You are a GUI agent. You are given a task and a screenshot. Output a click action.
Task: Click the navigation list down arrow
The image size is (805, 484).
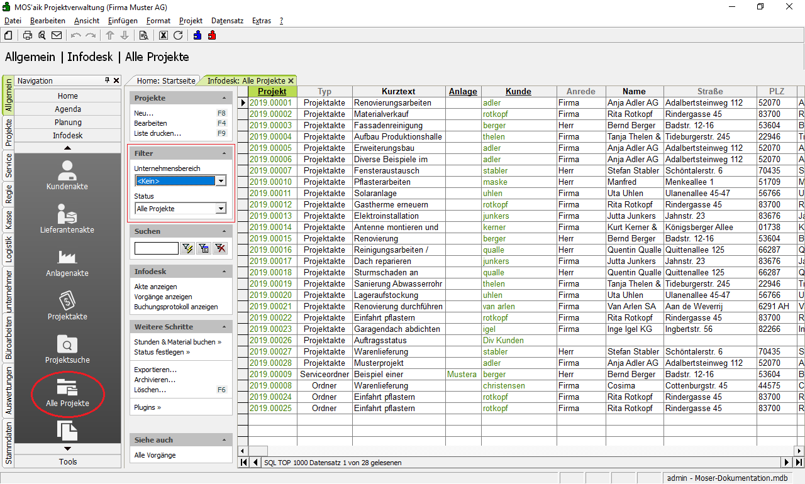(67, 449)
